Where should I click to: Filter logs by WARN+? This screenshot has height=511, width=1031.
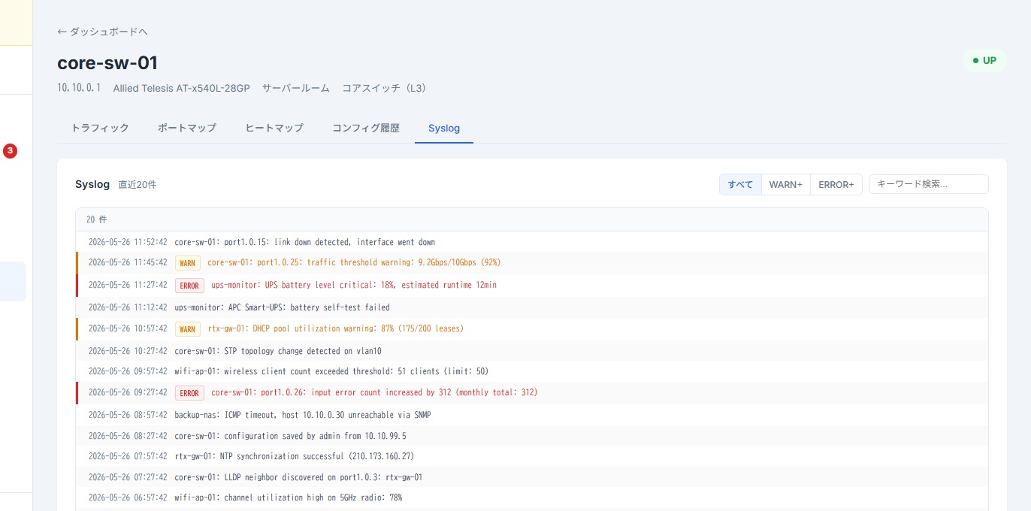pyautogui.click(x=786, y=184)
